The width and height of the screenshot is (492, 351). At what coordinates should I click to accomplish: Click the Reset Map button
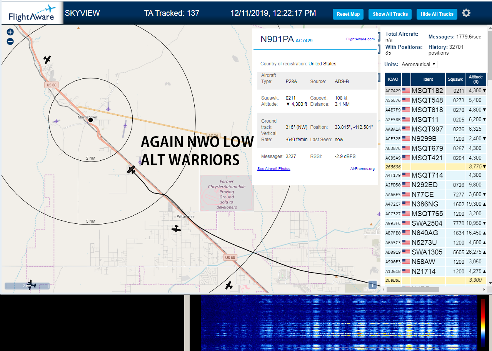tap(348, 14)
